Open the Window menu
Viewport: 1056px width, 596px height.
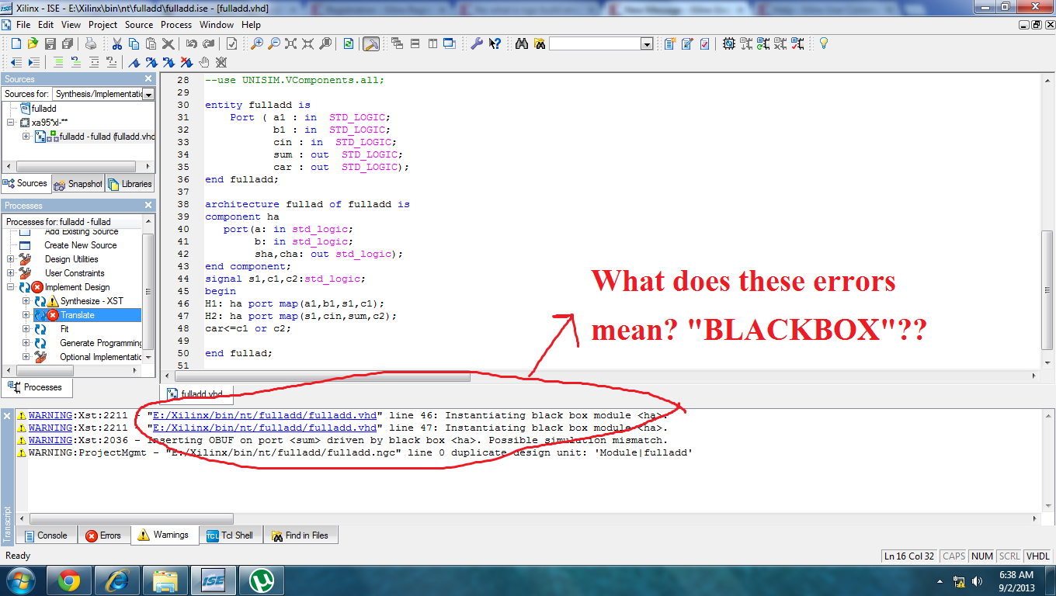tap(217, 25)
